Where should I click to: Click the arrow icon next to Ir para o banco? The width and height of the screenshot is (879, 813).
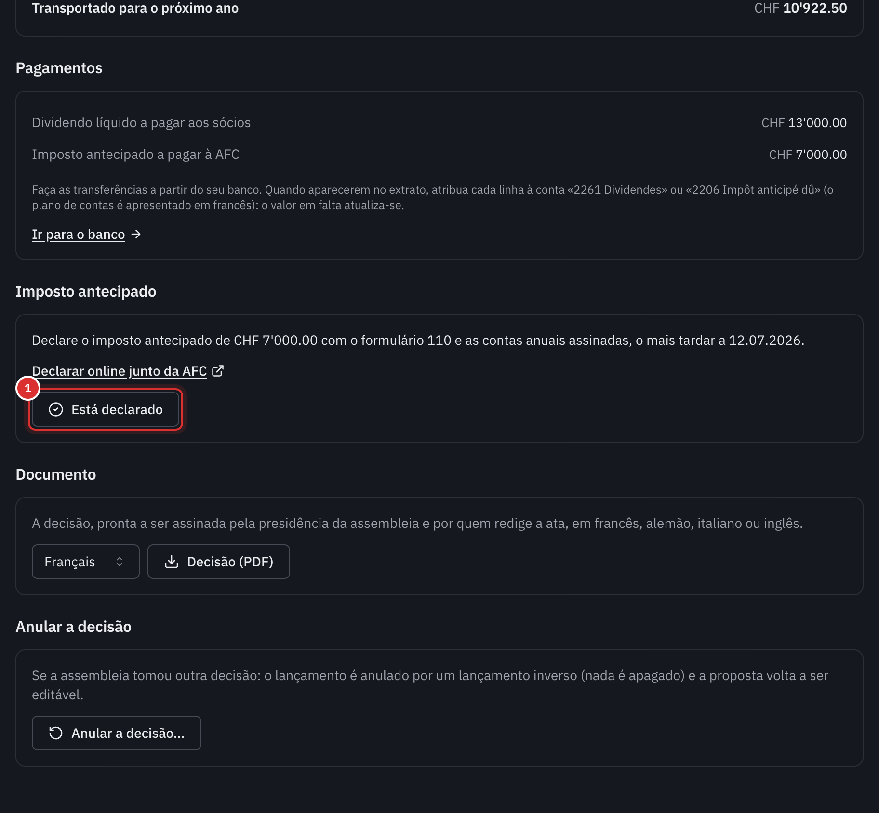(136, 234)
